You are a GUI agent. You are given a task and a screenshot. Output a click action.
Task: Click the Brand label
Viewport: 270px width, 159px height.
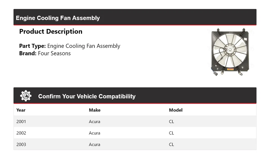coord(28,53)
